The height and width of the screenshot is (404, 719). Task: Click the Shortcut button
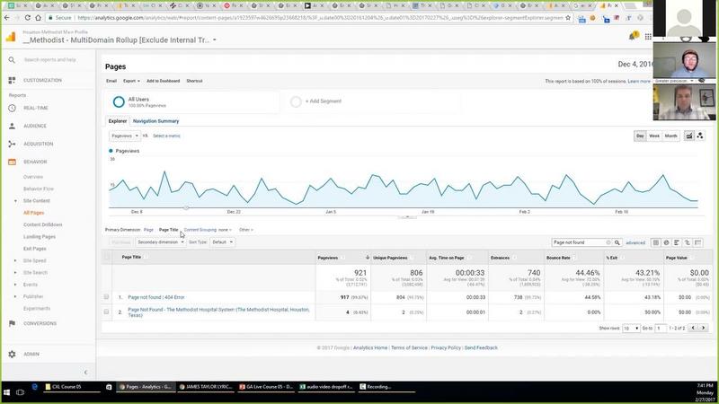[194, 81]
